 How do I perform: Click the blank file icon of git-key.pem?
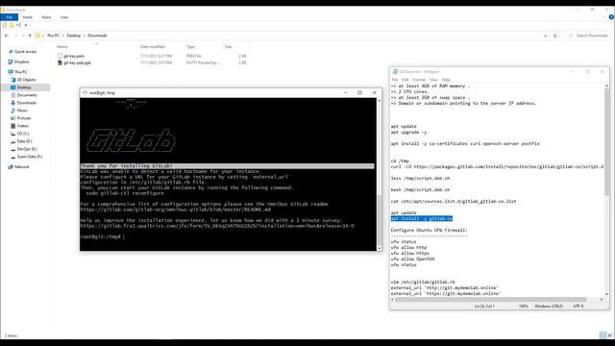[60, 56]
